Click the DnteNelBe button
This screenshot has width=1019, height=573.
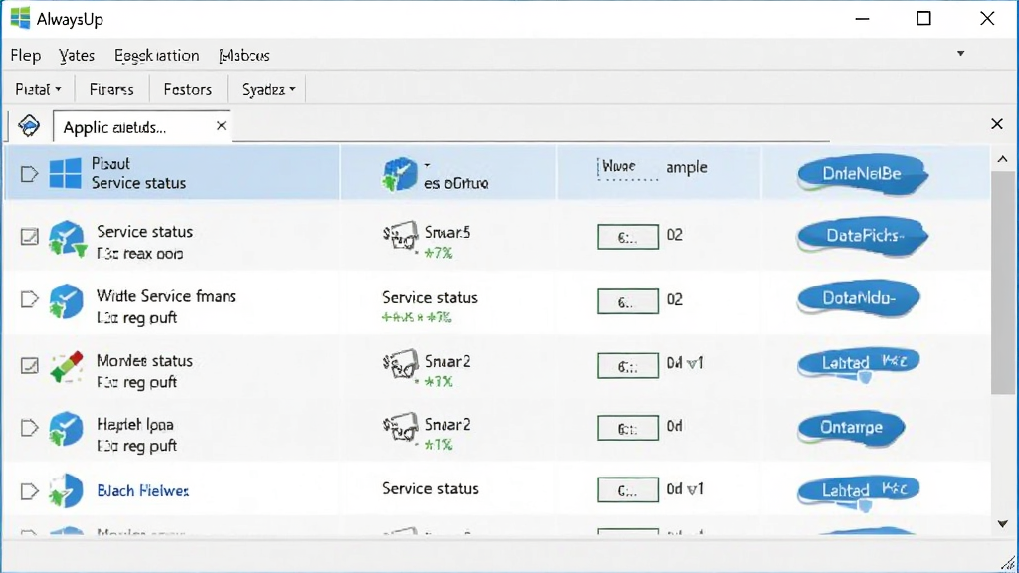pos(862,173)
